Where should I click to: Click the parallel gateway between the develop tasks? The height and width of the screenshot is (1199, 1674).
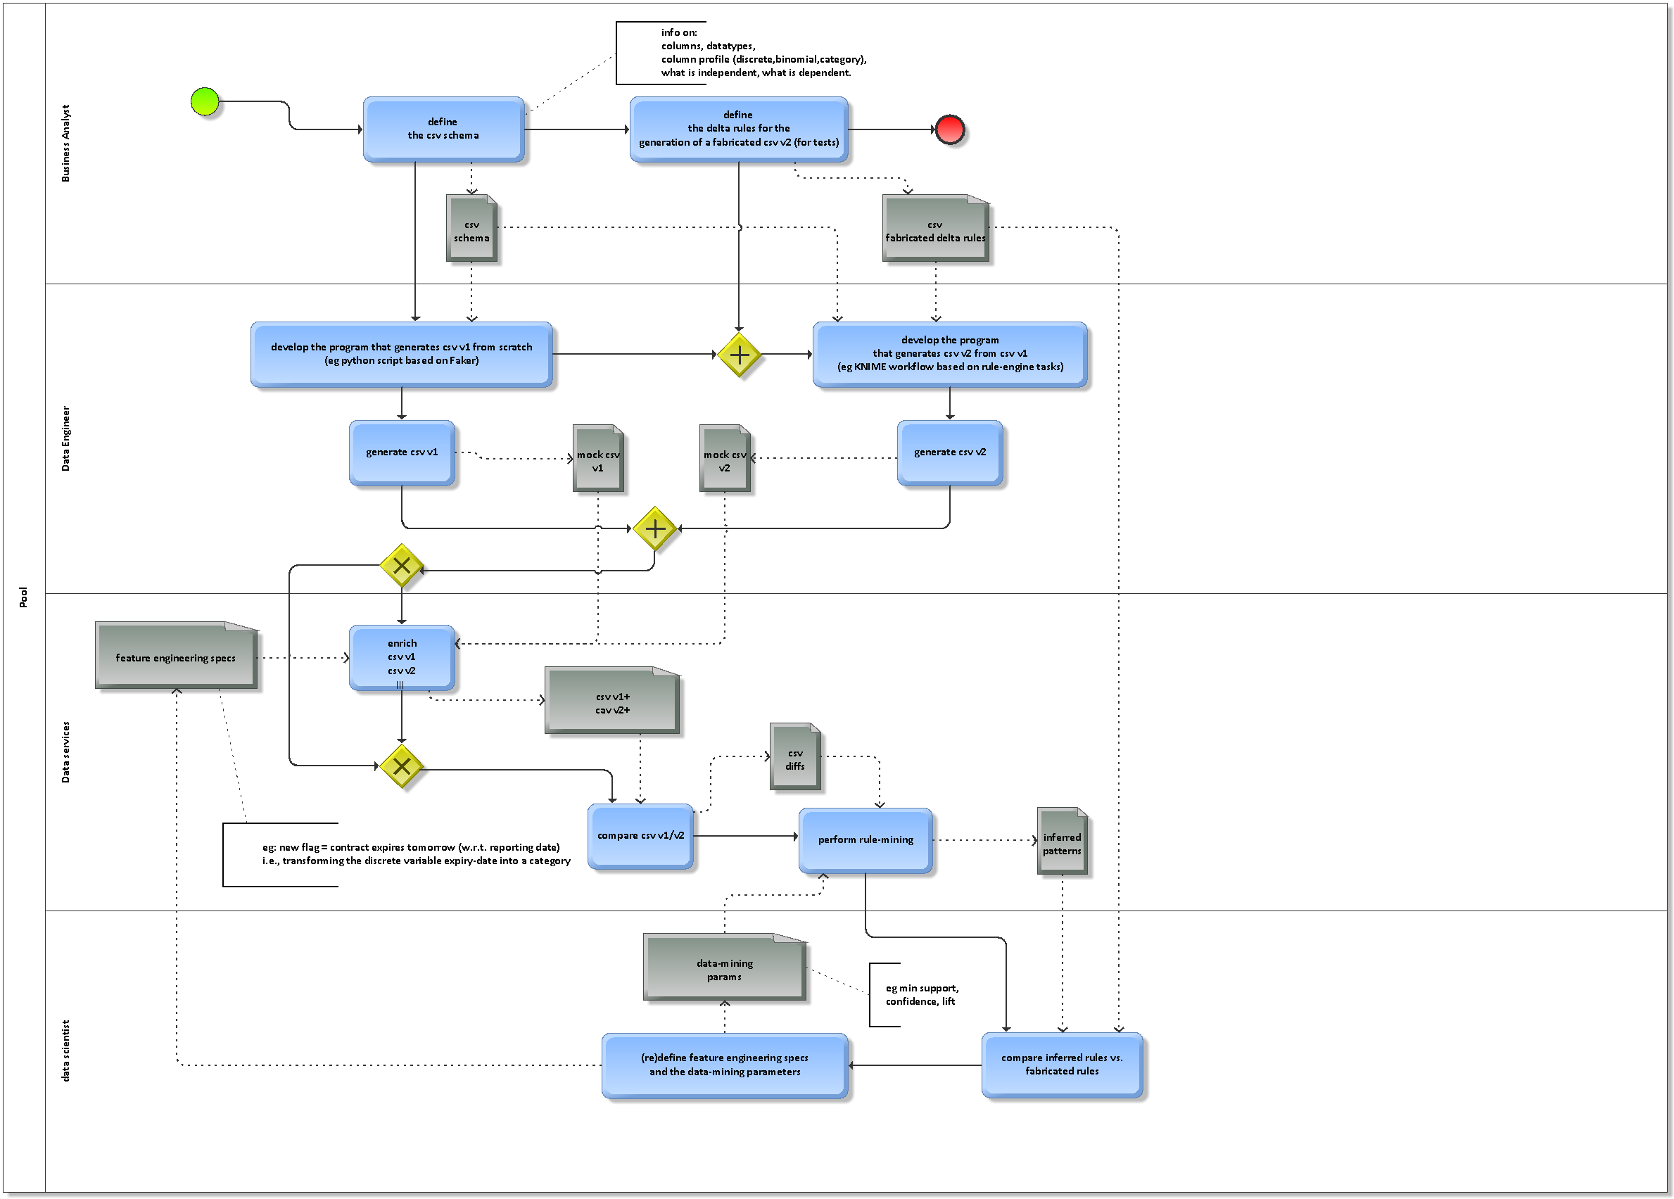click(739, 355)
